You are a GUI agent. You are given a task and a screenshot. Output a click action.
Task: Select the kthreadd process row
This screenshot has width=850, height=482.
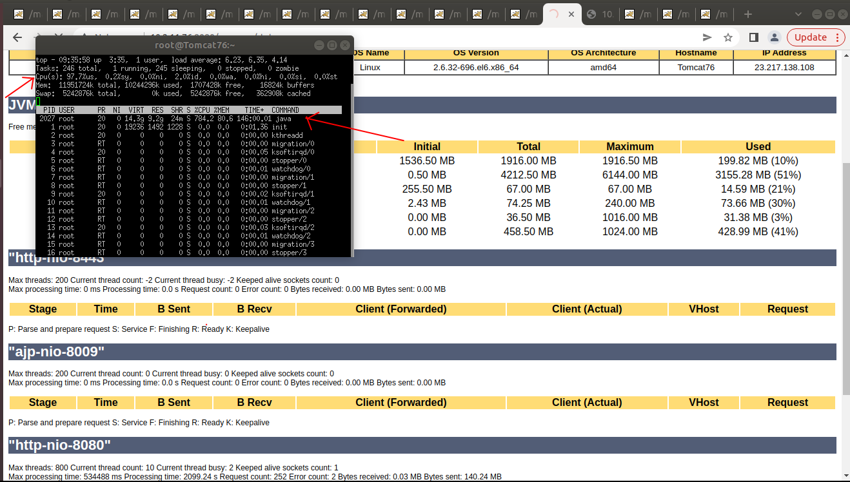pos(188,135)
